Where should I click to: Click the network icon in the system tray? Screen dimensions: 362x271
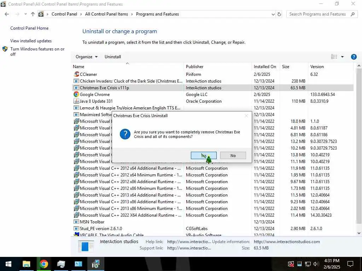308,264
